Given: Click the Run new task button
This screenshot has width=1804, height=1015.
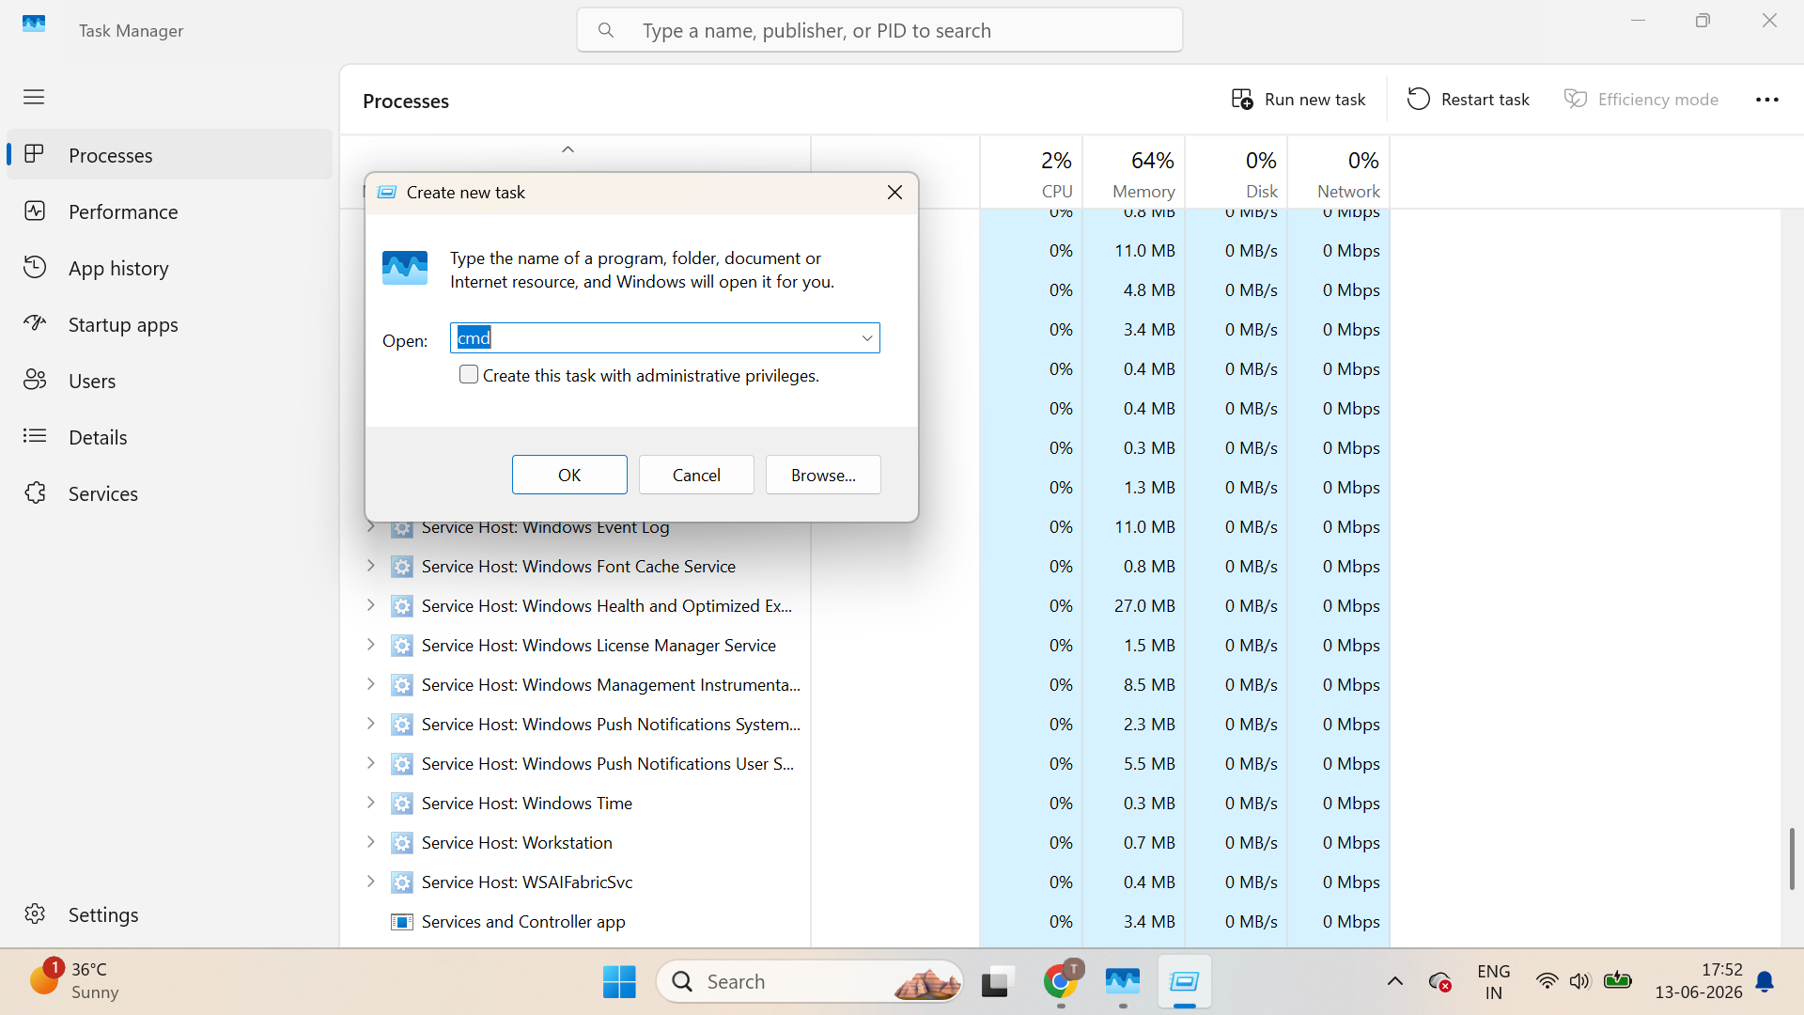Looking at the screenshot, I should click(1298, 99).
